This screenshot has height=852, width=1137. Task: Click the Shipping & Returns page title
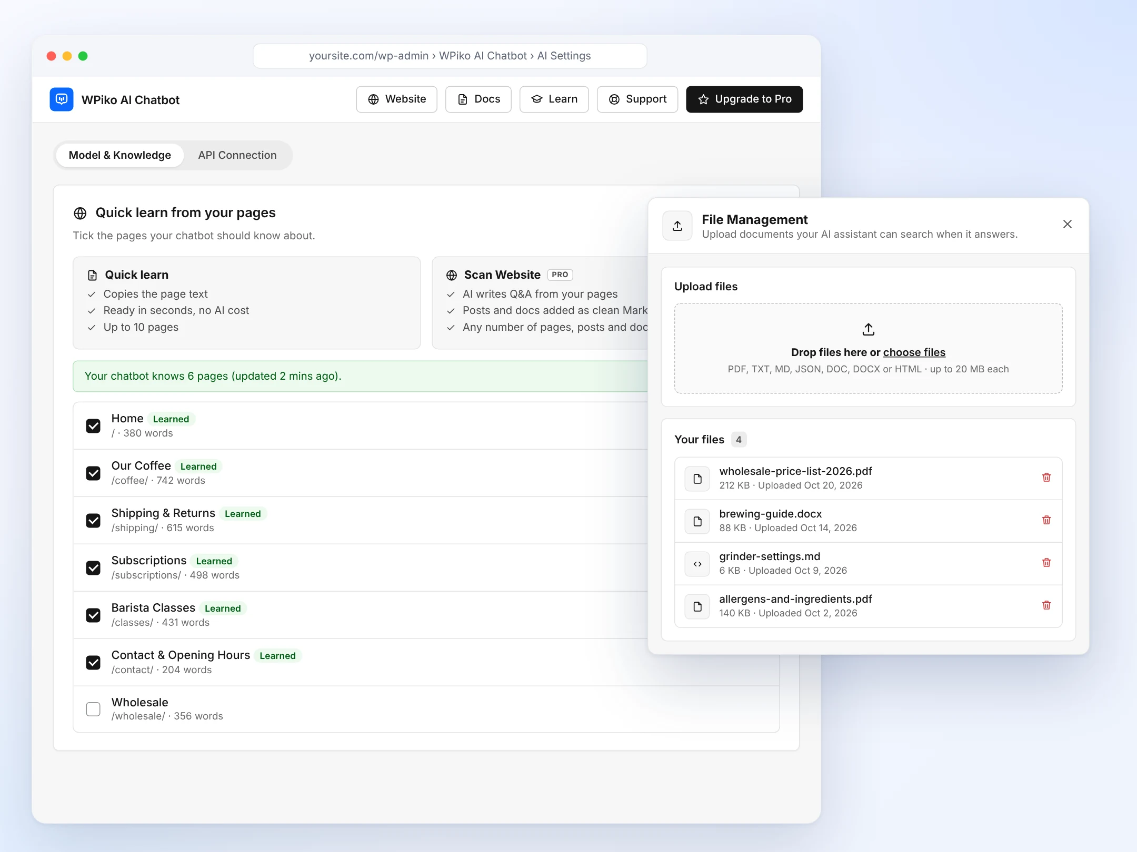(163, 513)
